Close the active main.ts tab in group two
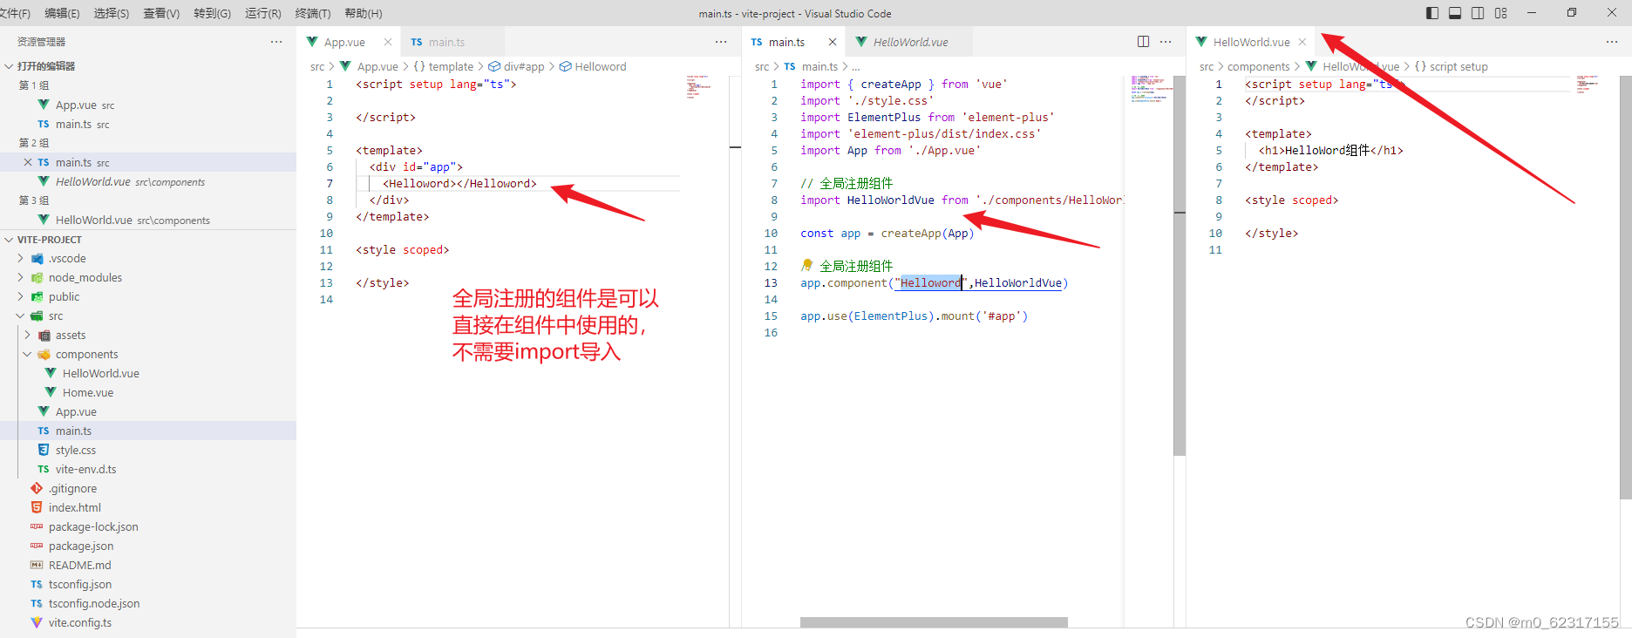The height and width of the screenshot is (638, 1632). (x=833, y=42)
